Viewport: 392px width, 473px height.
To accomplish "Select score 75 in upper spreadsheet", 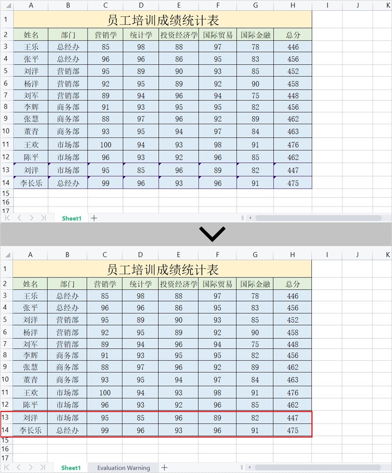I will tap(255, 95).
